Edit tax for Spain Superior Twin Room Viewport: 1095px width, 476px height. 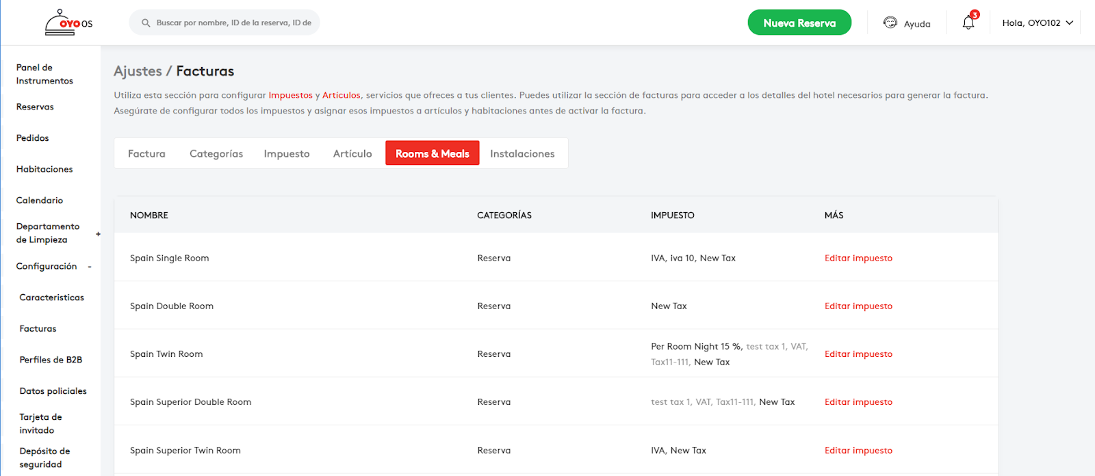(858, 450)
